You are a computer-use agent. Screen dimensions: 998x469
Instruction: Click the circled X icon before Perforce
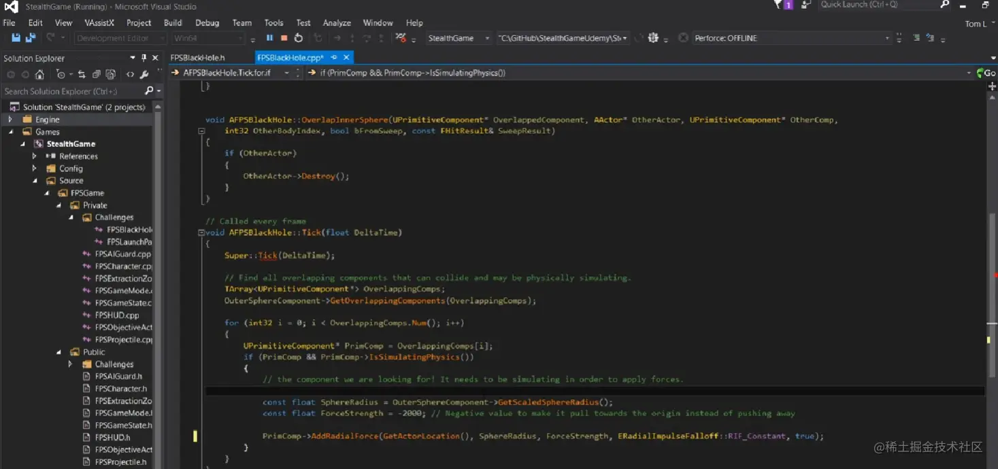point(683,38)
